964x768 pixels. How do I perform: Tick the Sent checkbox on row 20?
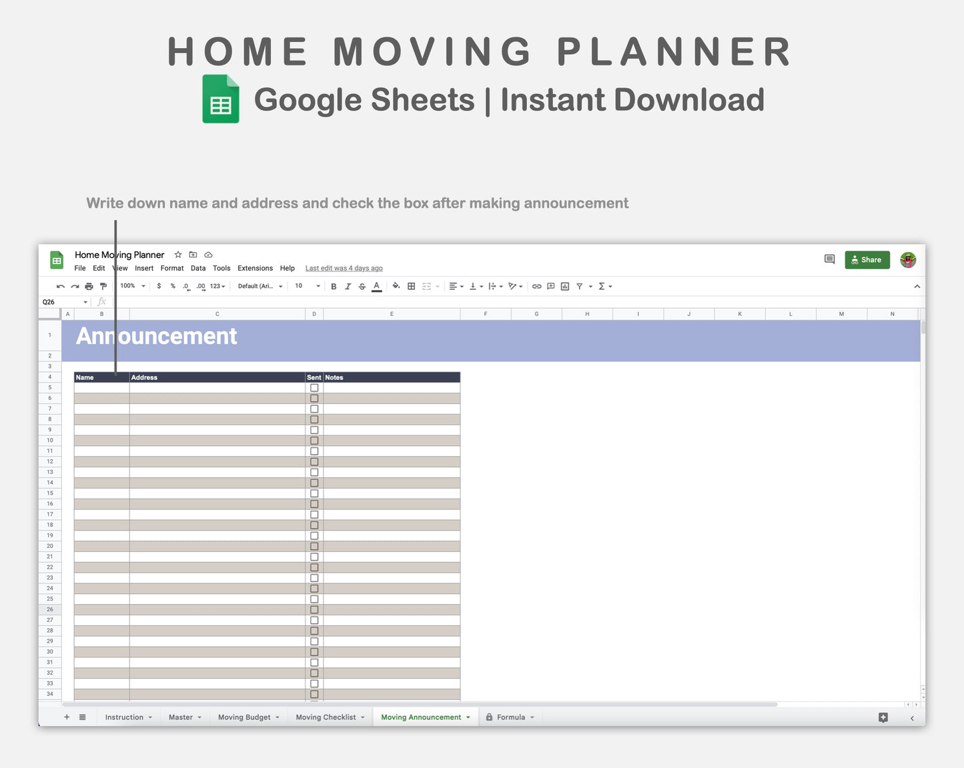tap(314, 546)
